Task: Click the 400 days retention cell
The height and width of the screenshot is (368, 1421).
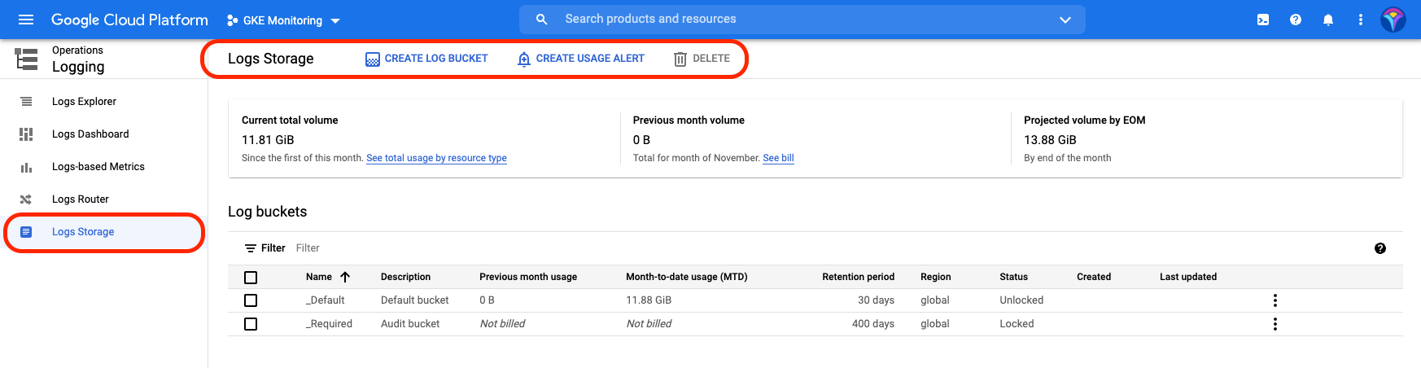Action: [x=872, y=324]
